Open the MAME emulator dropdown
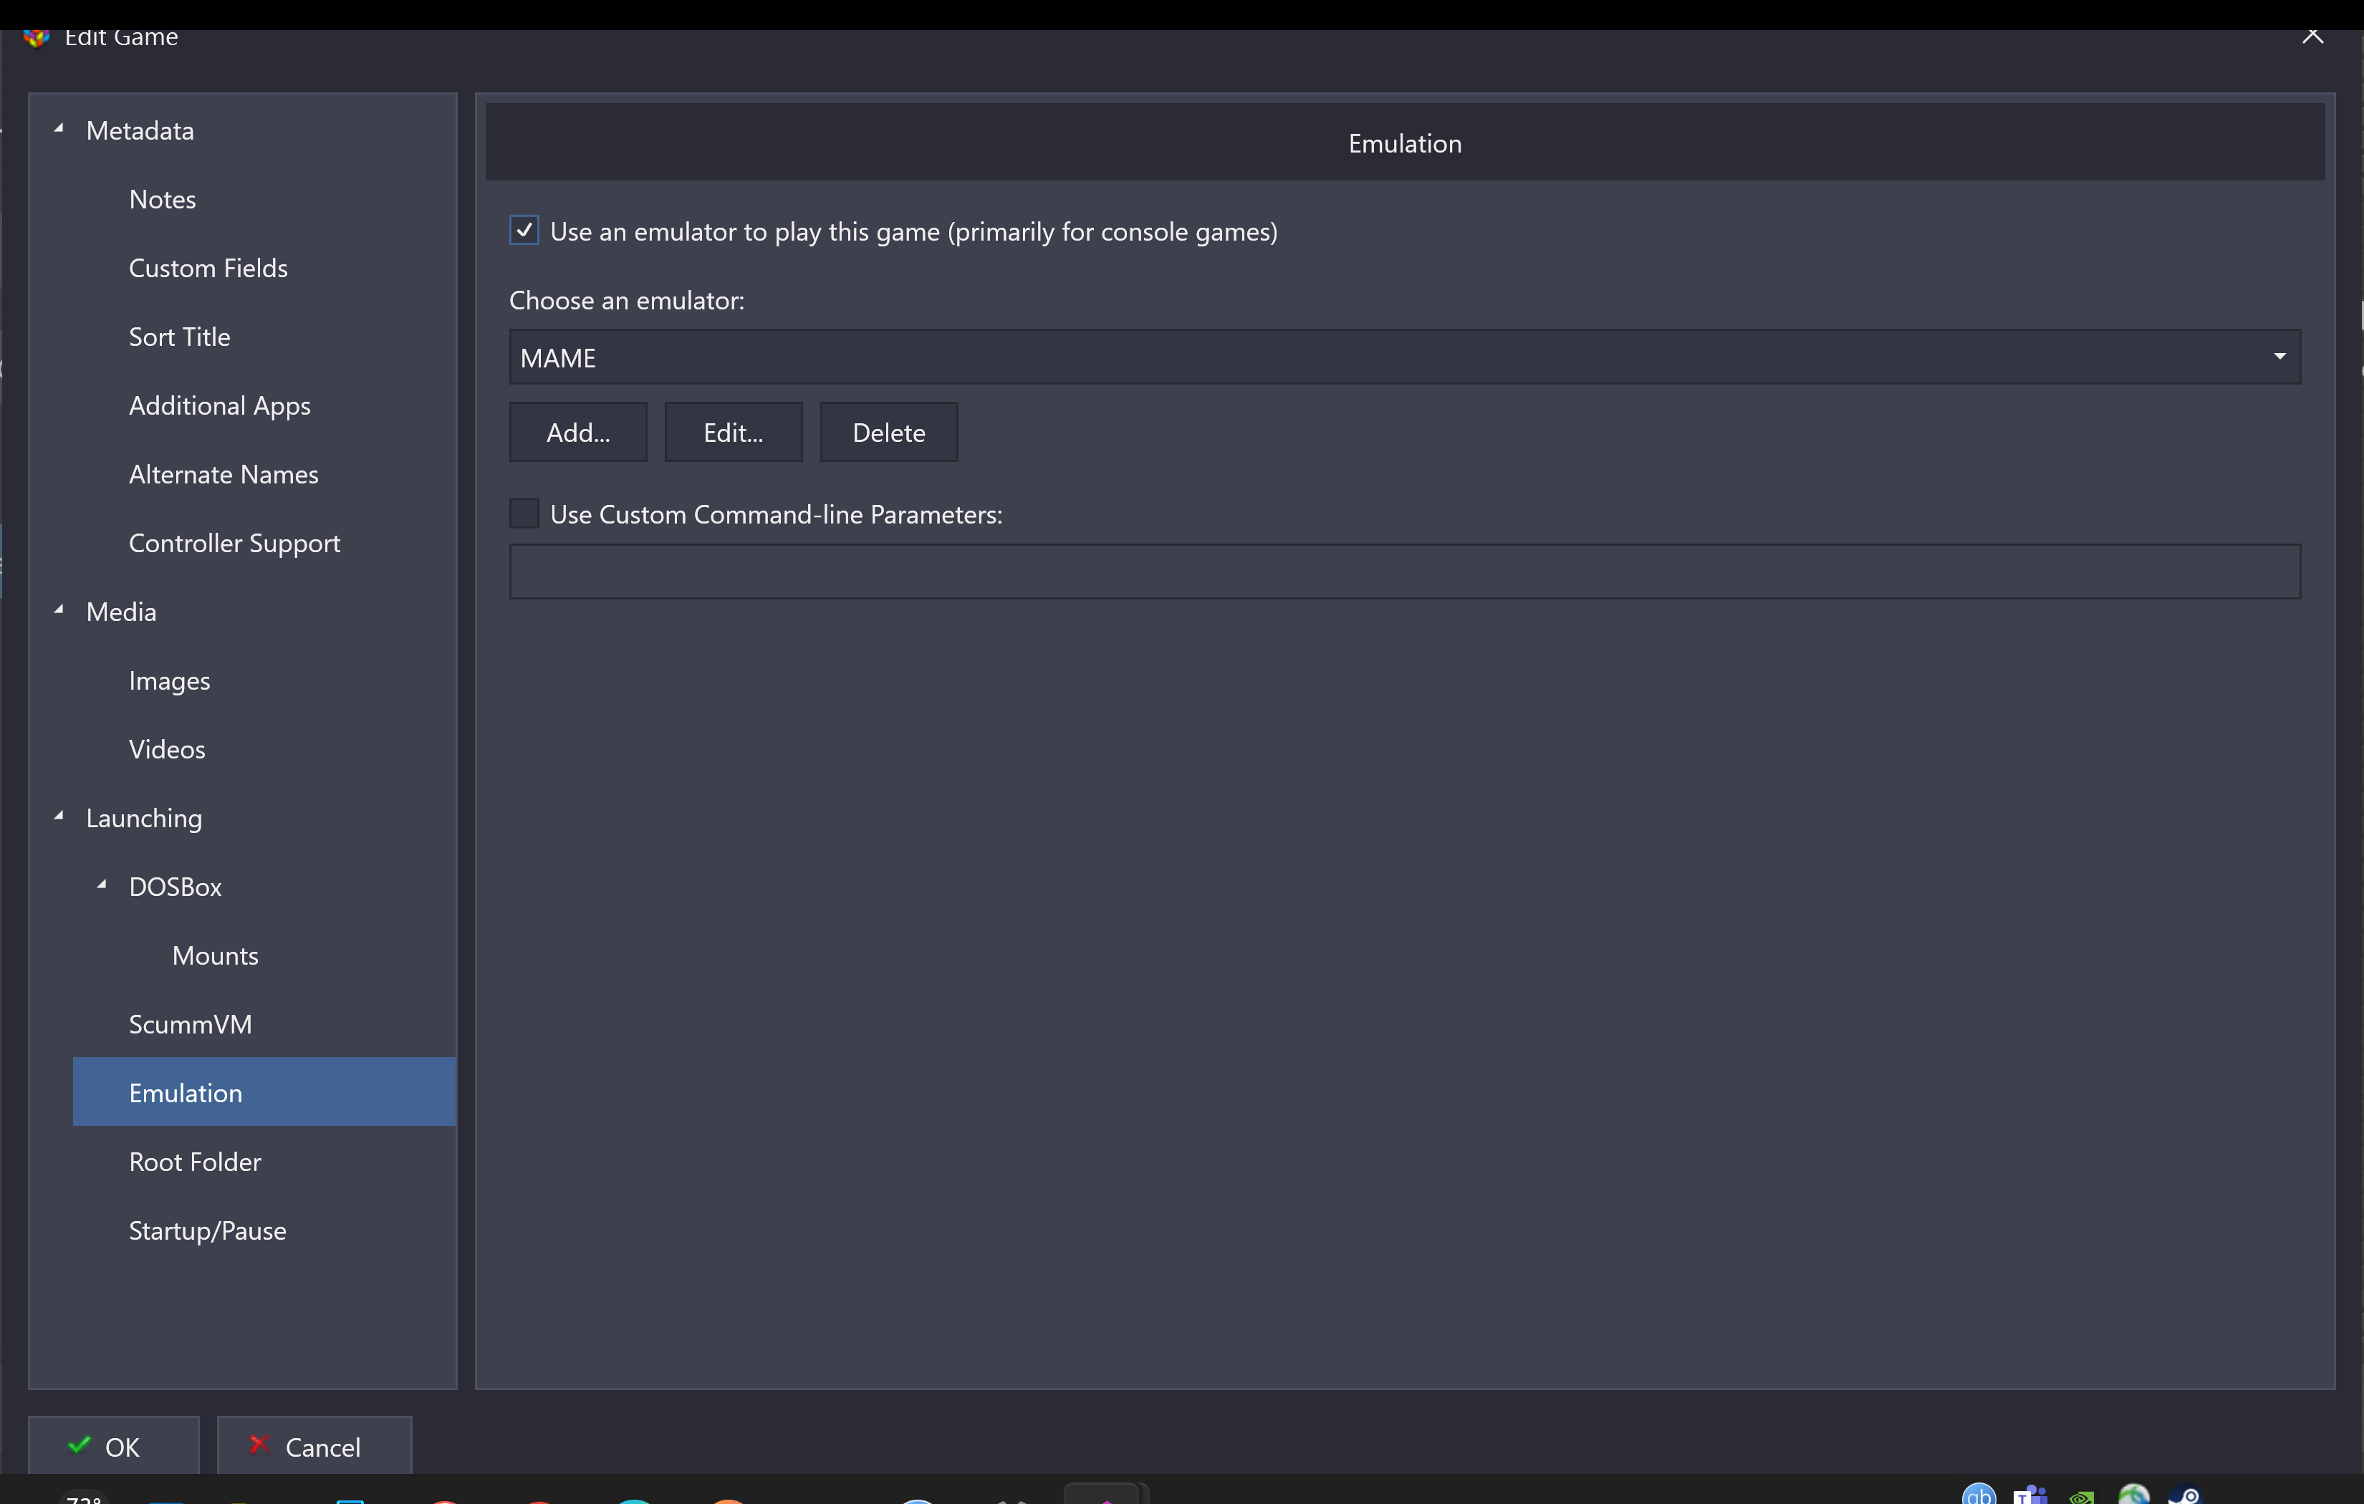Viewport: 2364px width, 1504px height. 1404,357
